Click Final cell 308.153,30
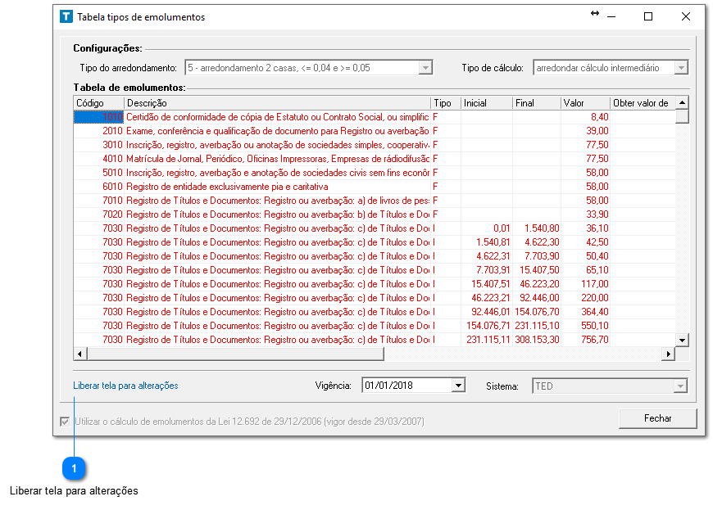The width and height of the screenshot is (713, 510). [x=537, y=340]
